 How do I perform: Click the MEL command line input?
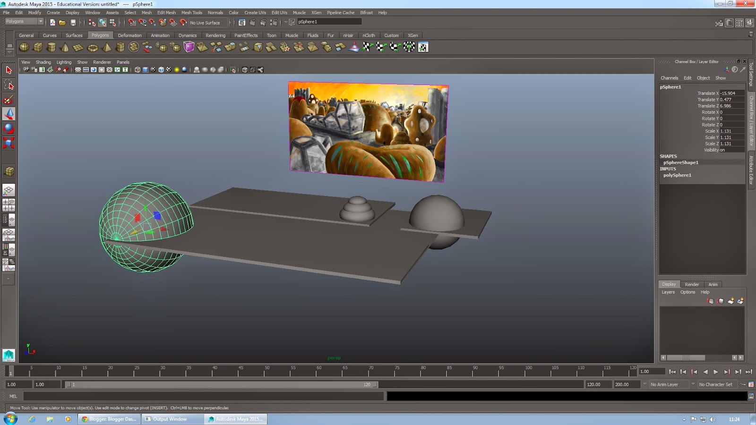[203, 396]
